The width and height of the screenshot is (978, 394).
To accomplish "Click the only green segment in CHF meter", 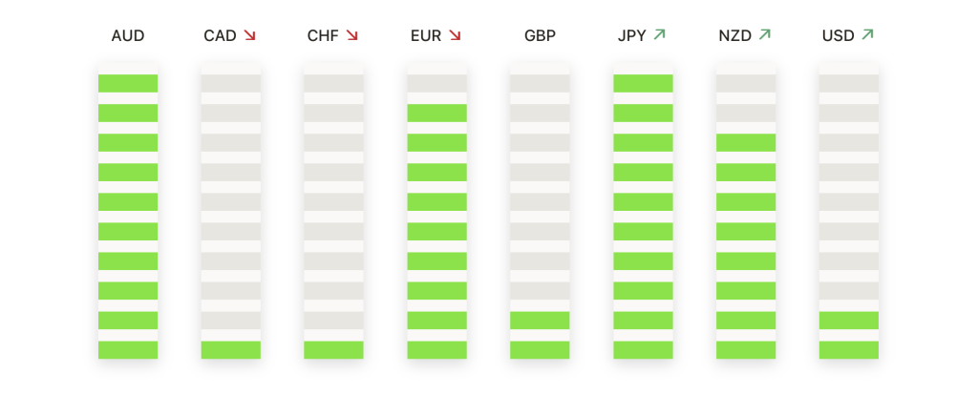I will coord(334,350).
